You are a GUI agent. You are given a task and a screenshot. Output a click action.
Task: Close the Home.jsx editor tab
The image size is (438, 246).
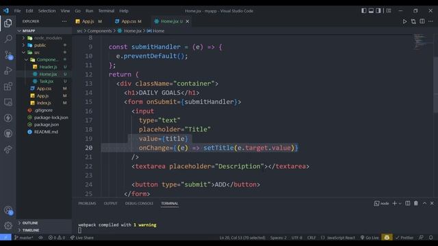(188, 21)
